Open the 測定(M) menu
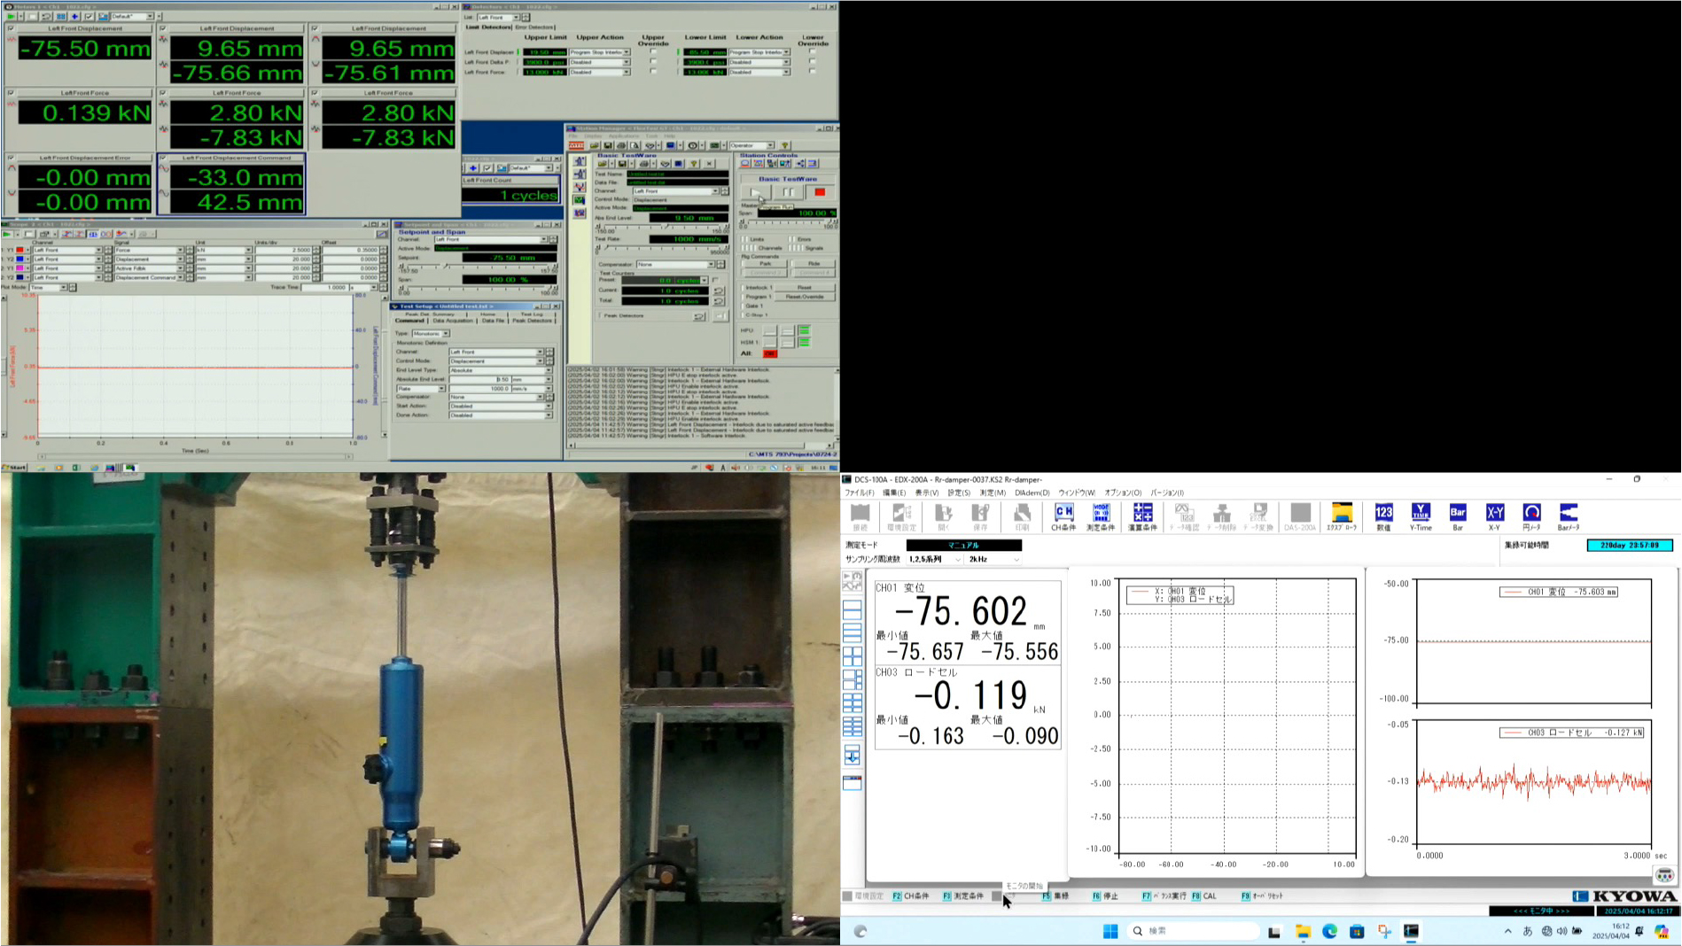This screenshot has width=1682, height=946. coord(992,492)
